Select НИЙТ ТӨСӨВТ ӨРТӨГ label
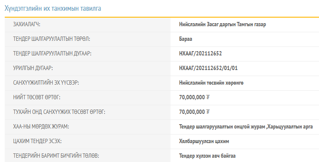This screenshot has height=162, width=319. click(37, 97)
